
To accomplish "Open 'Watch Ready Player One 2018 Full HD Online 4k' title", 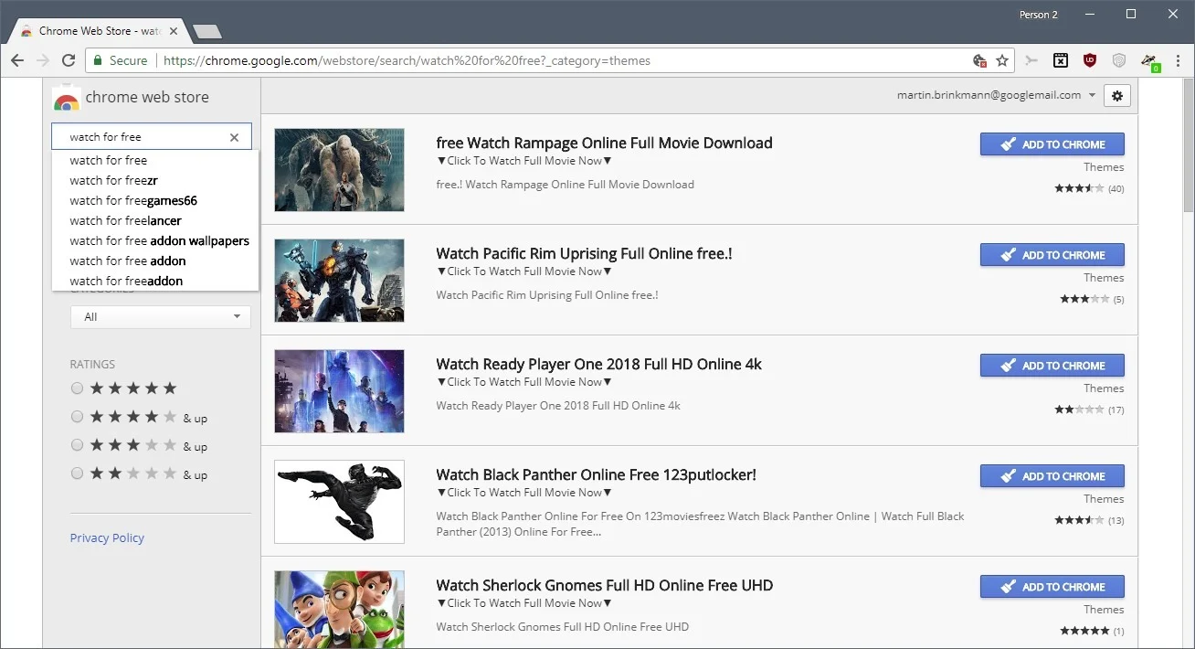I will pos(598,364).
